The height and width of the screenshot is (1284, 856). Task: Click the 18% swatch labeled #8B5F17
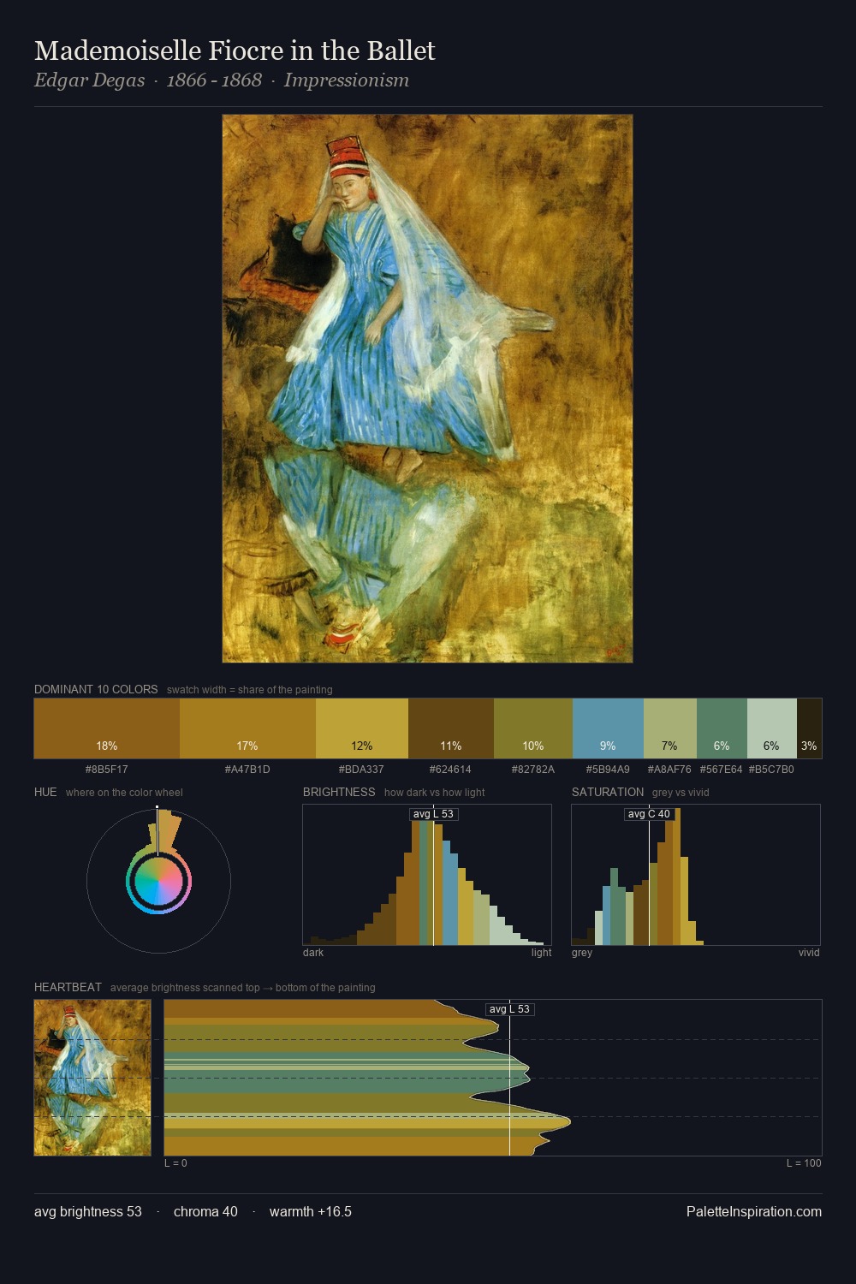pyautogui.click(x=107, y=728)
